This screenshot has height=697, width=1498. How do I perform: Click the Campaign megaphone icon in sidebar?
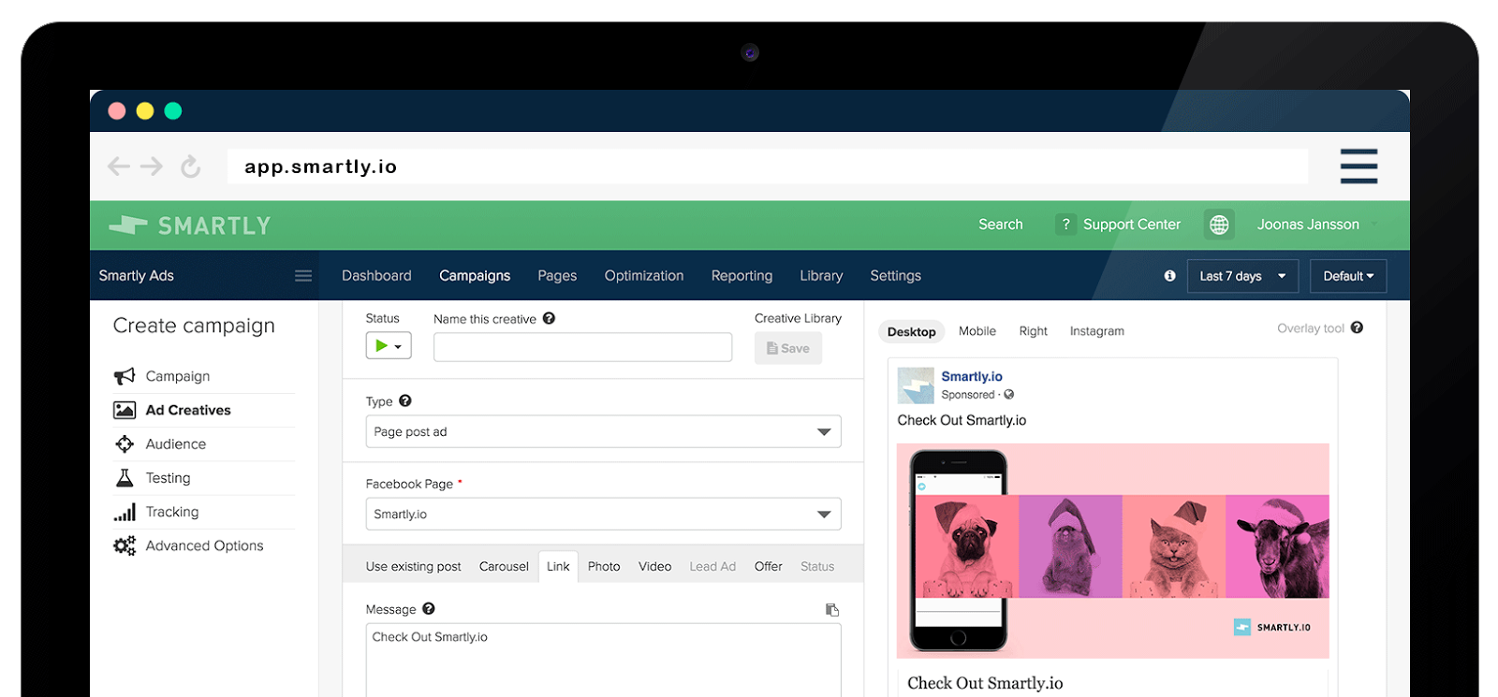[x=125, y=376]
